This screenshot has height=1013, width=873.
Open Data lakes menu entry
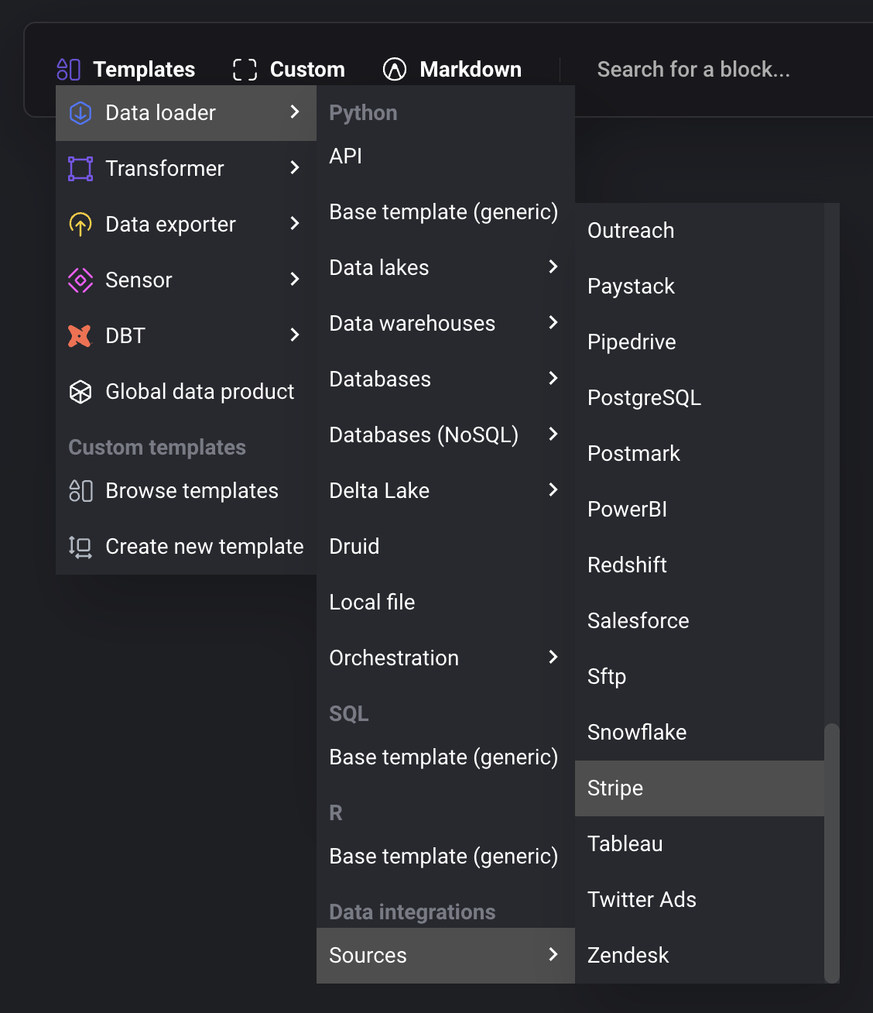click(x=446, y=268)
